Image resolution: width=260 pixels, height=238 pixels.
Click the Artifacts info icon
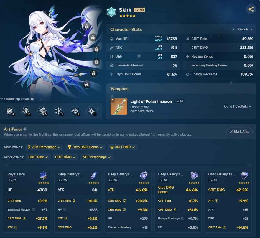tap(25, 129)
